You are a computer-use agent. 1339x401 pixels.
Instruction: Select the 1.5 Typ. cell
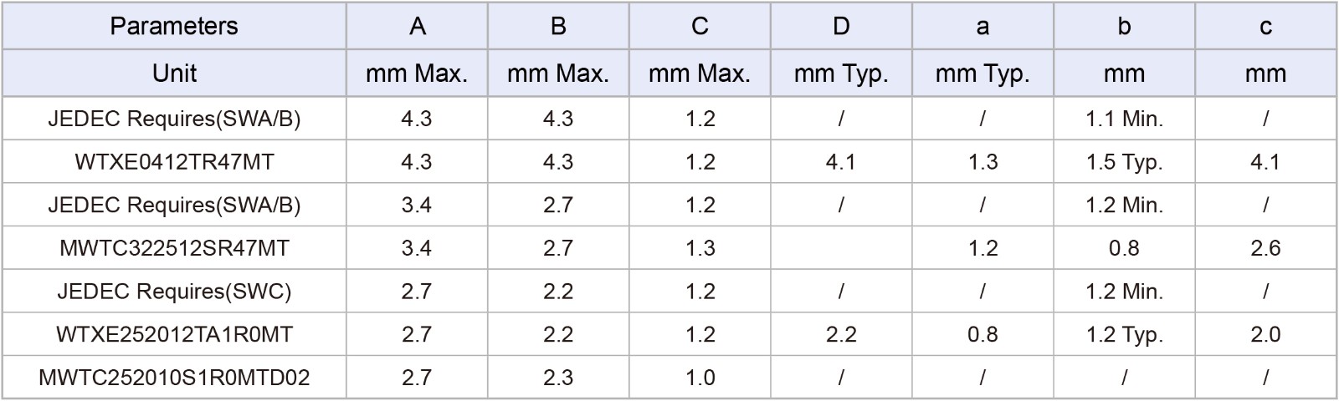1124,162
